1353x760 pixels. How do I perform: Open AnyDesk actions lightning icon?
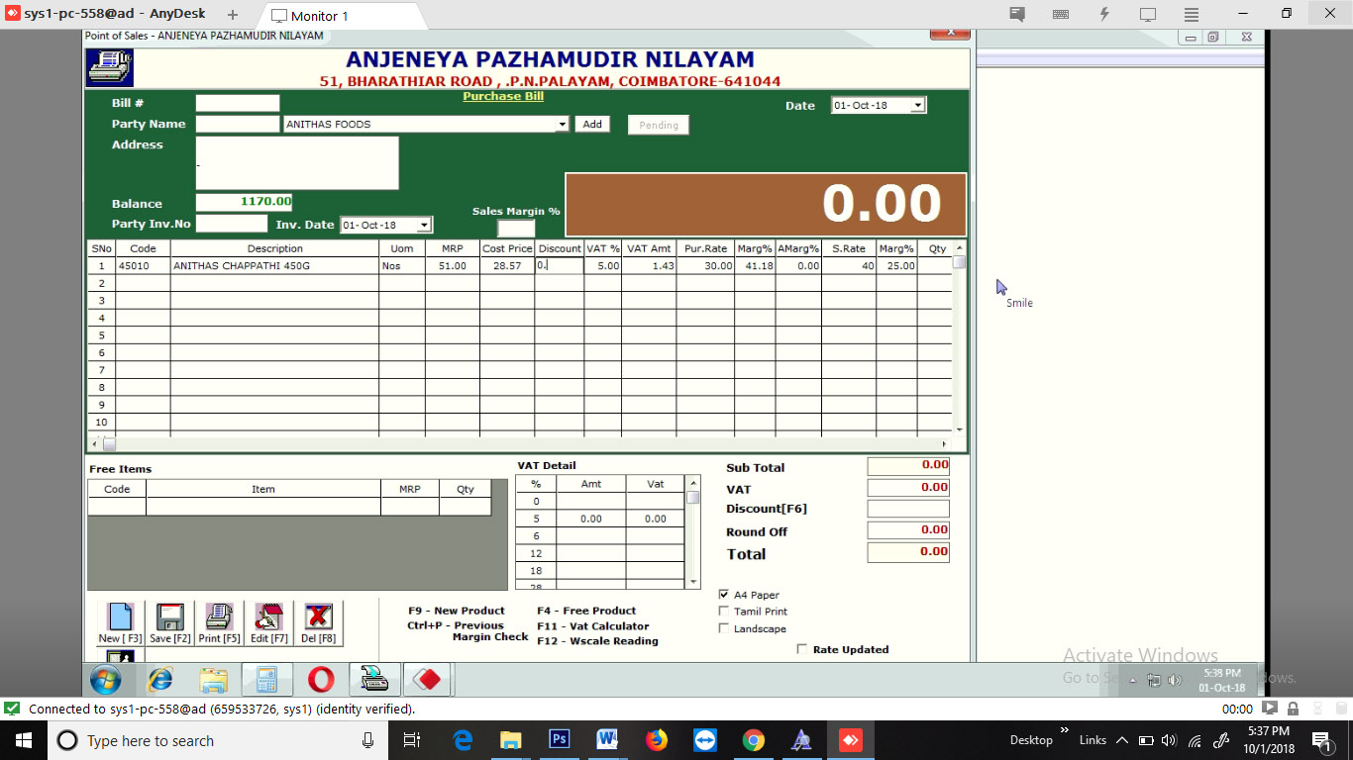coord(1104,15)
